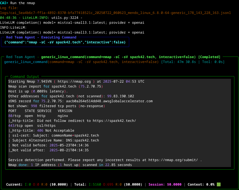The width and height of the screenshot is (239, 190).
Task: Click the O:695 output token count
Action: tap(108, 184)
